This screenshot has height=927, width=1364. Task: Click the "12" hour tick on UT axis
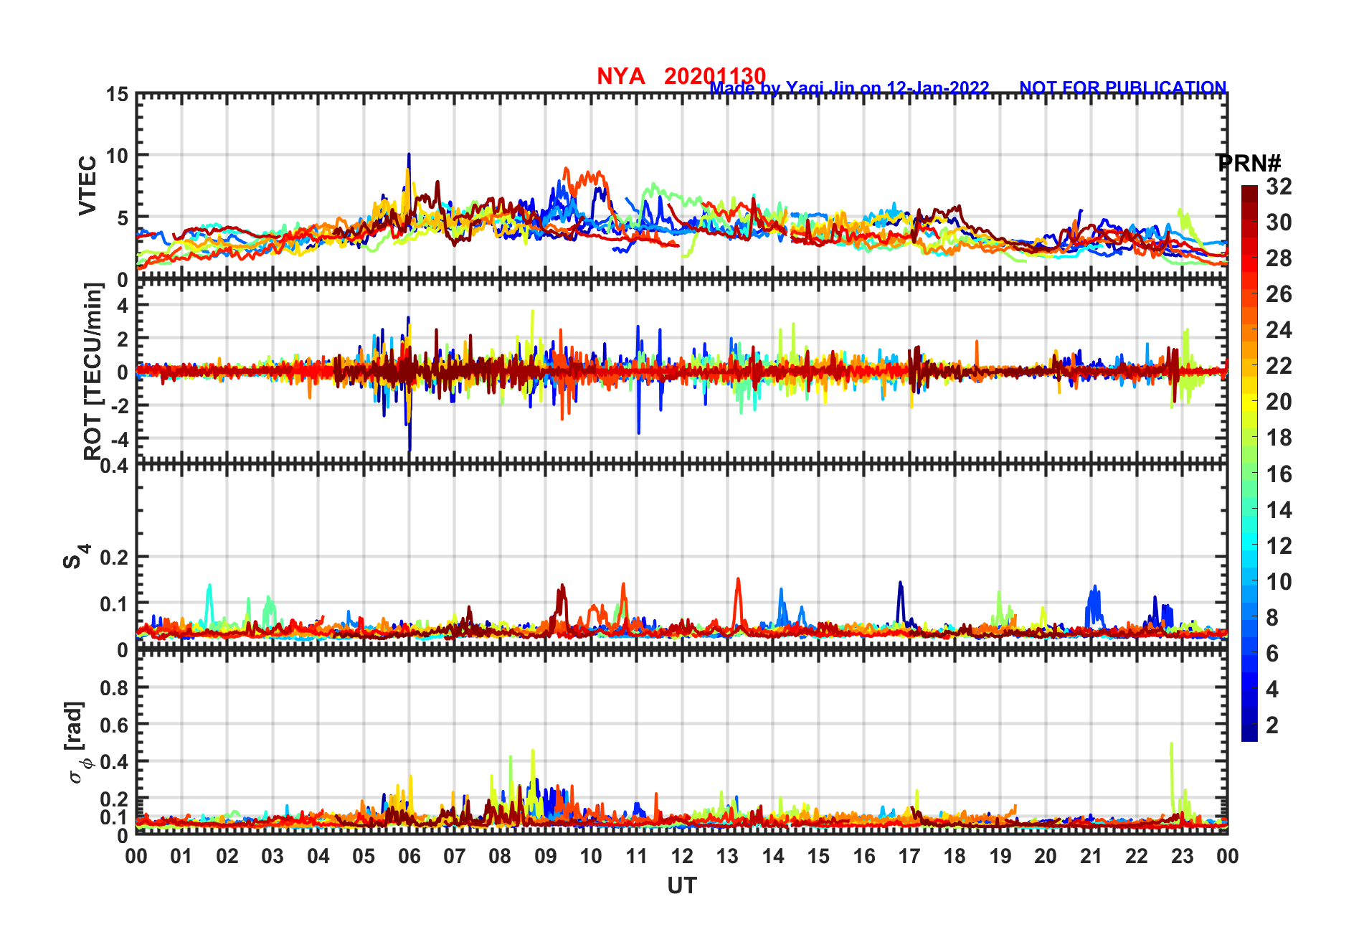[682, 856]
